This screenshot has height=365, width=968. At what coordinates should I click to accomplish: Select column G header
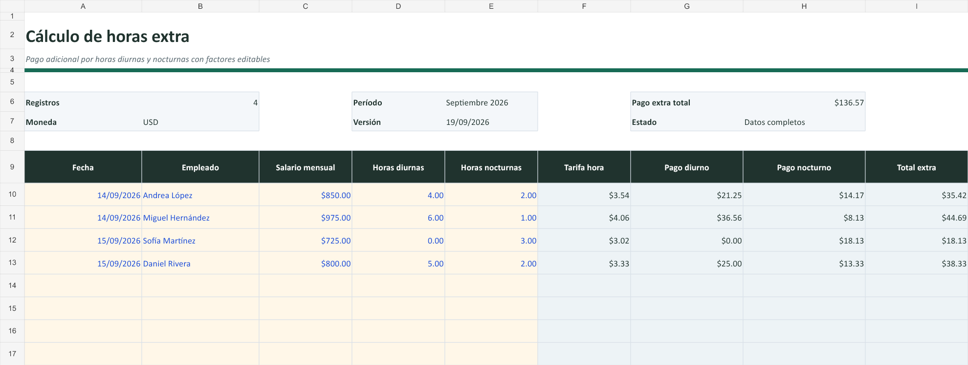(687, 6)
